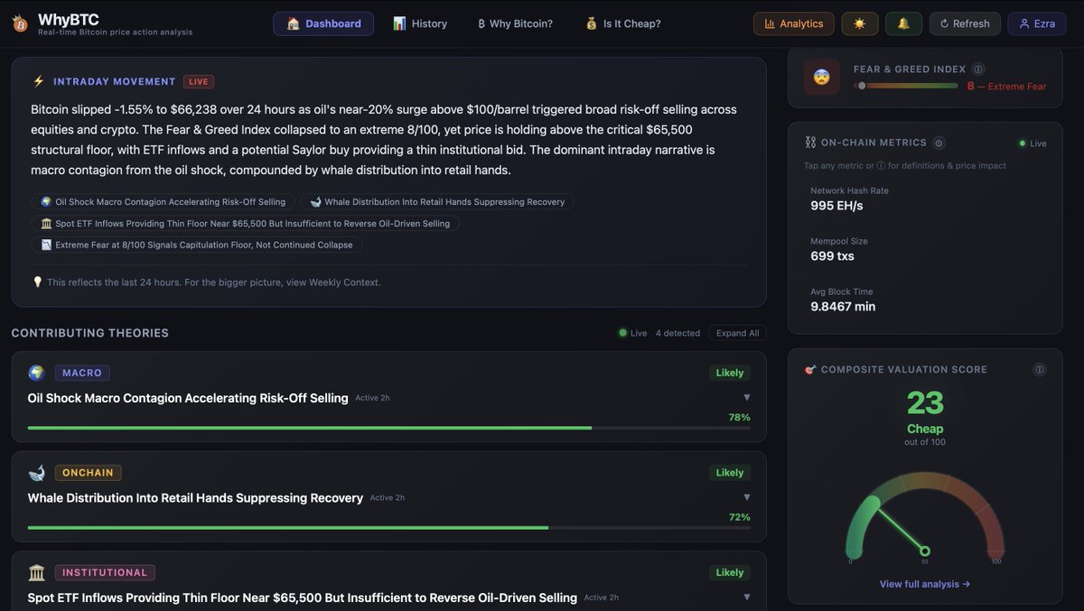This screenshot has height=611, width=1084.
Task: Expand the Whale Distribution theory arrow
Action: 746,497
